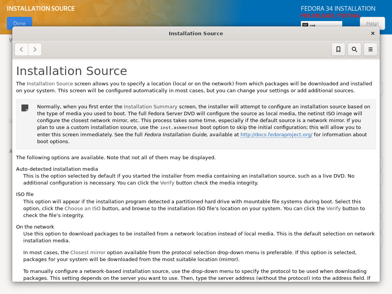
Task: Open the bookmarks button
Action: pyautogui.click(x=338, y=49)
